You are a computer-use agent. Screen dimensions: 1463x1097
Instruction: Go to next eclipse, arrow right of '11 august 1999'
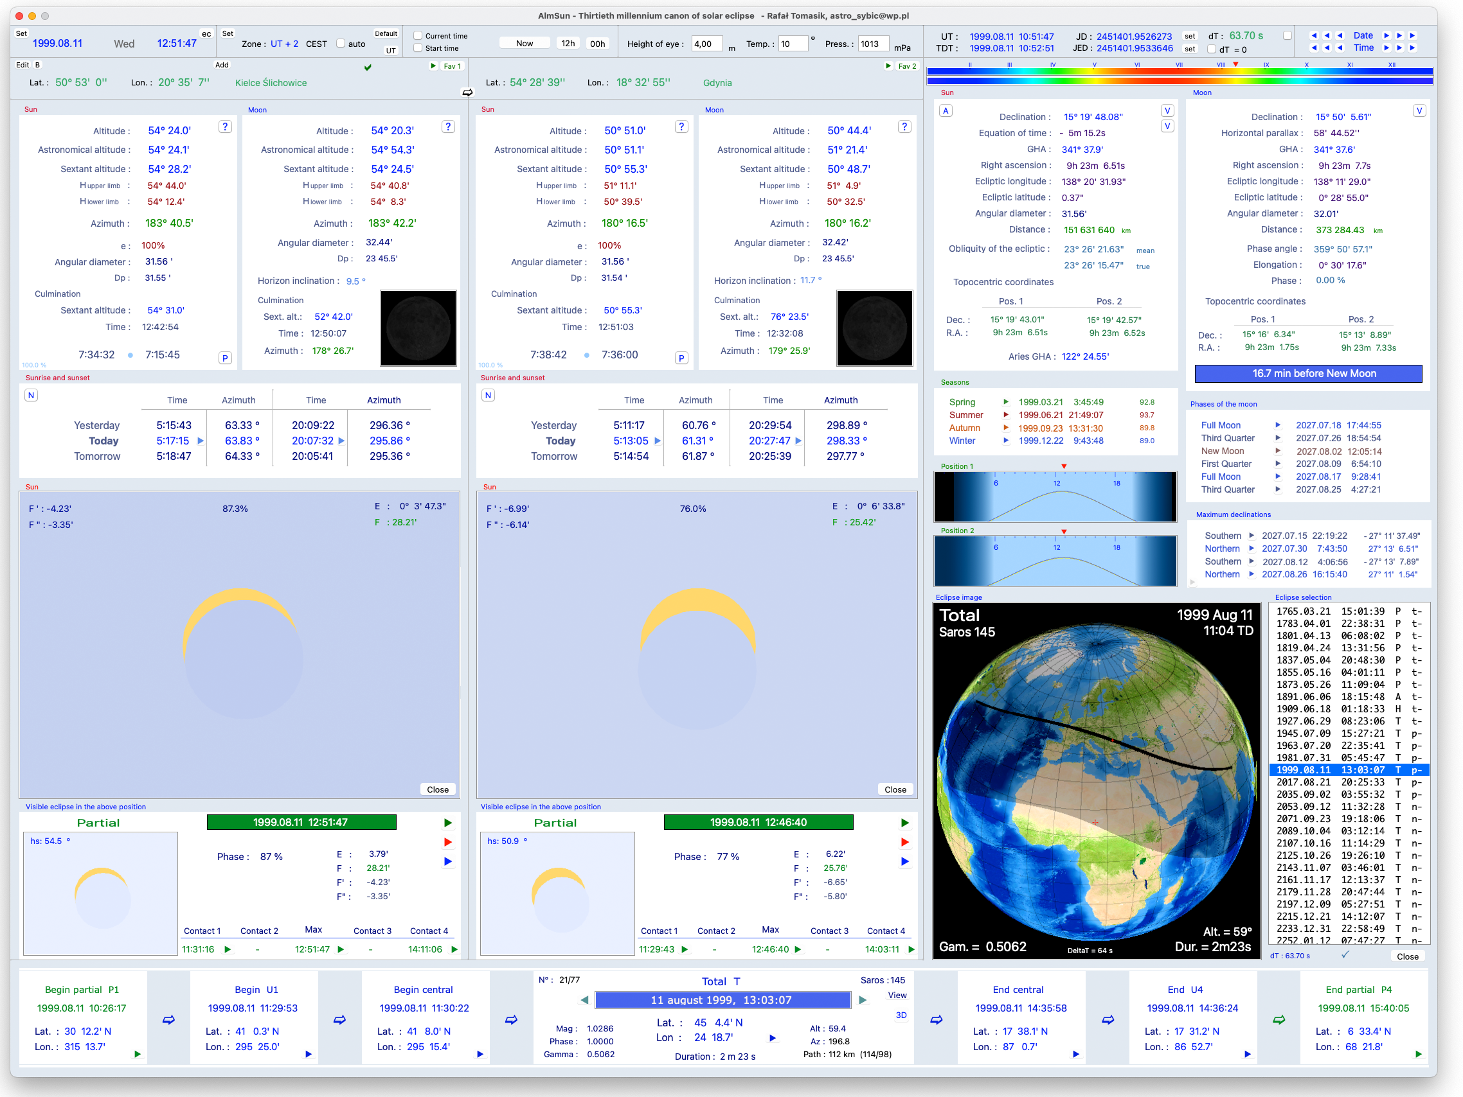(x=863, y=1000)
